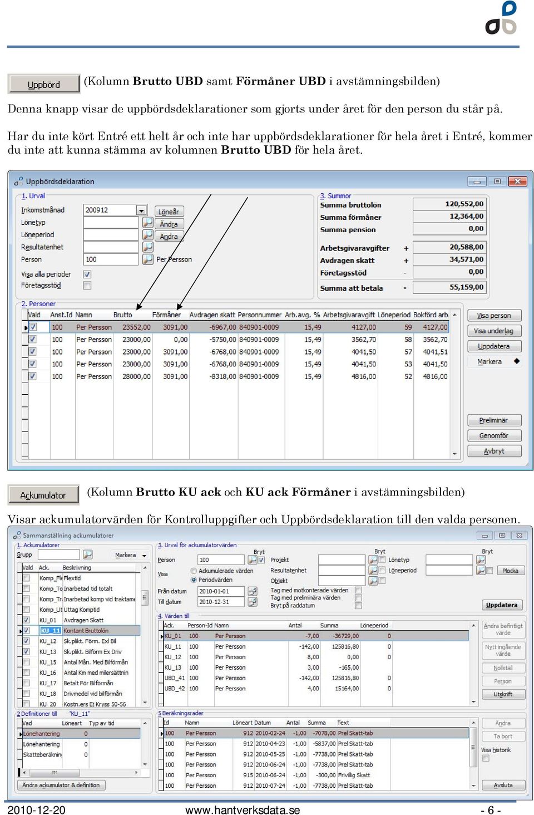Toggle the Visa alla perioder checkbox
534x815 pixels.
point(87,274)
